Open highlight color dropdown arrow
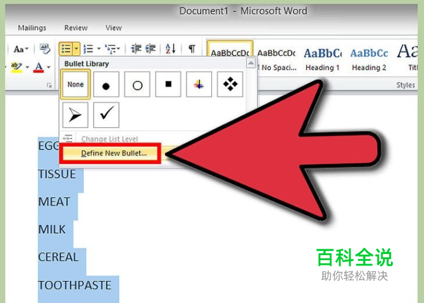This screenshot has width=424, height=303. coord(27,67)
